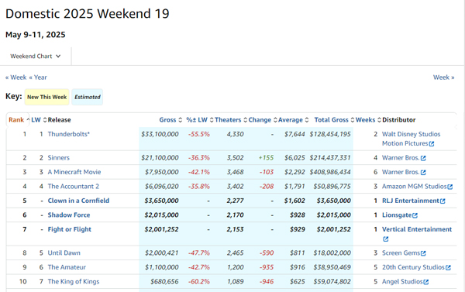Open 20th Century Studios external link icon
This screenshot has width=465, height=292.
[x=448, y=268]
